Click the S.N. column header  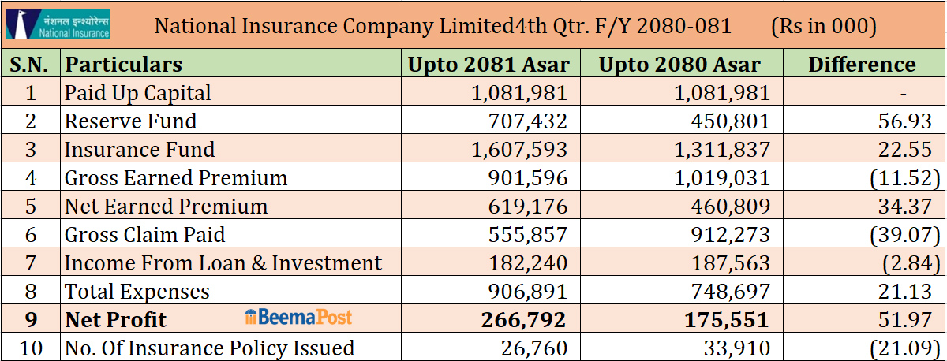[31, 65]
